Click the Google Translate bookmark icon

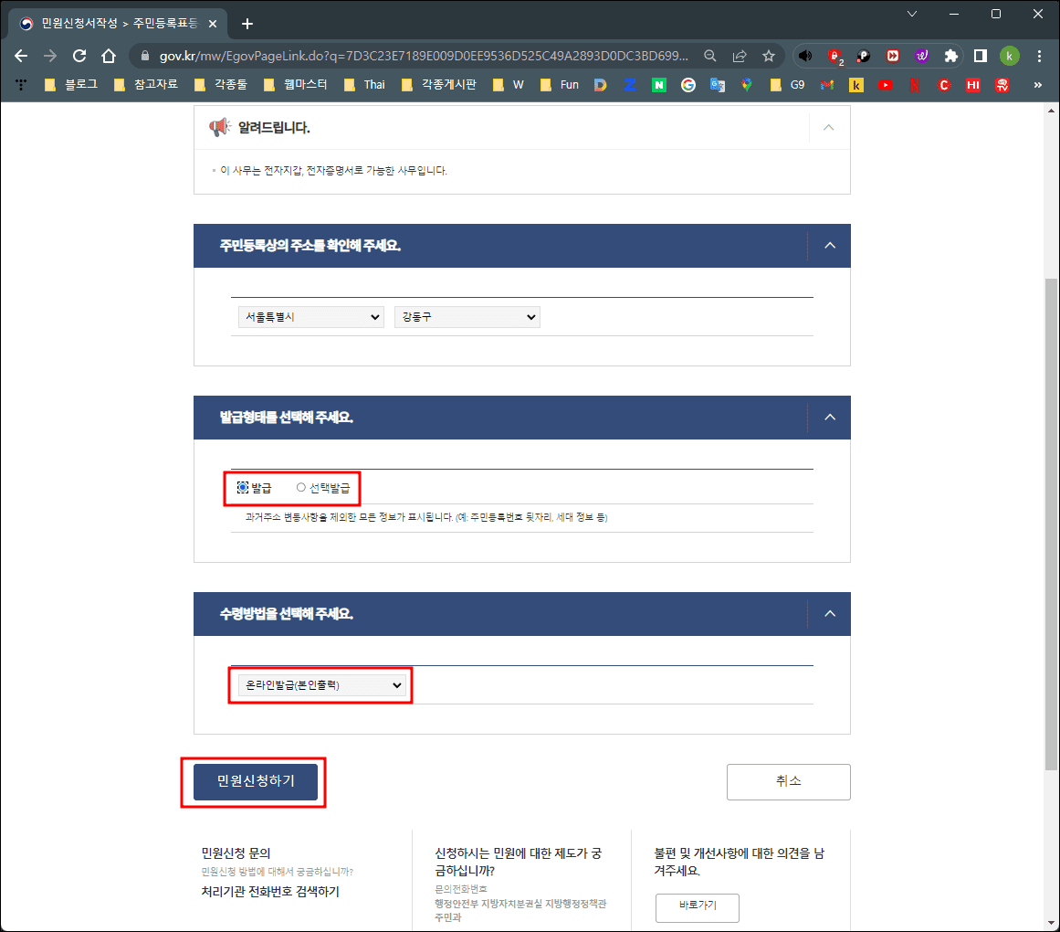click(718, 84)
